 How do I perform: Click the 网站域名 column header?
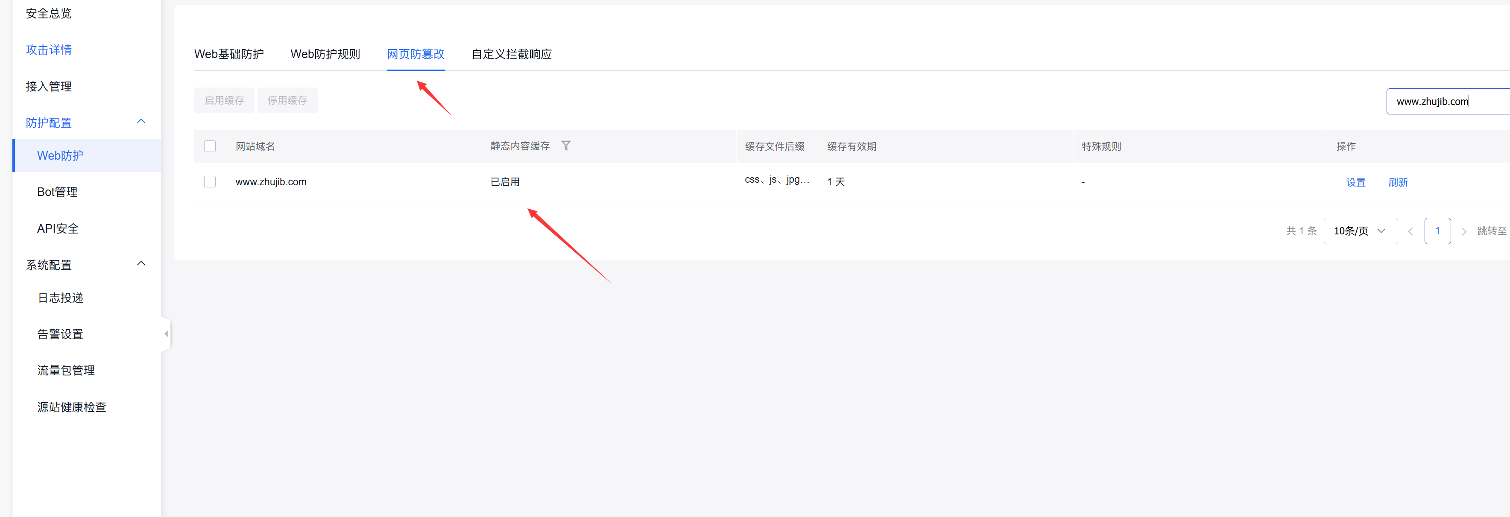pyautogui.click(x=255, y=146)
